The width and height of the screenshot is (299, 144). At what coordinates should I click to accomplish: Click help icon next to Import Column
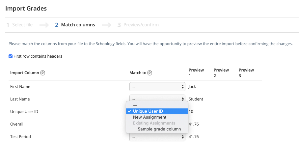click(x=43, y=73)
